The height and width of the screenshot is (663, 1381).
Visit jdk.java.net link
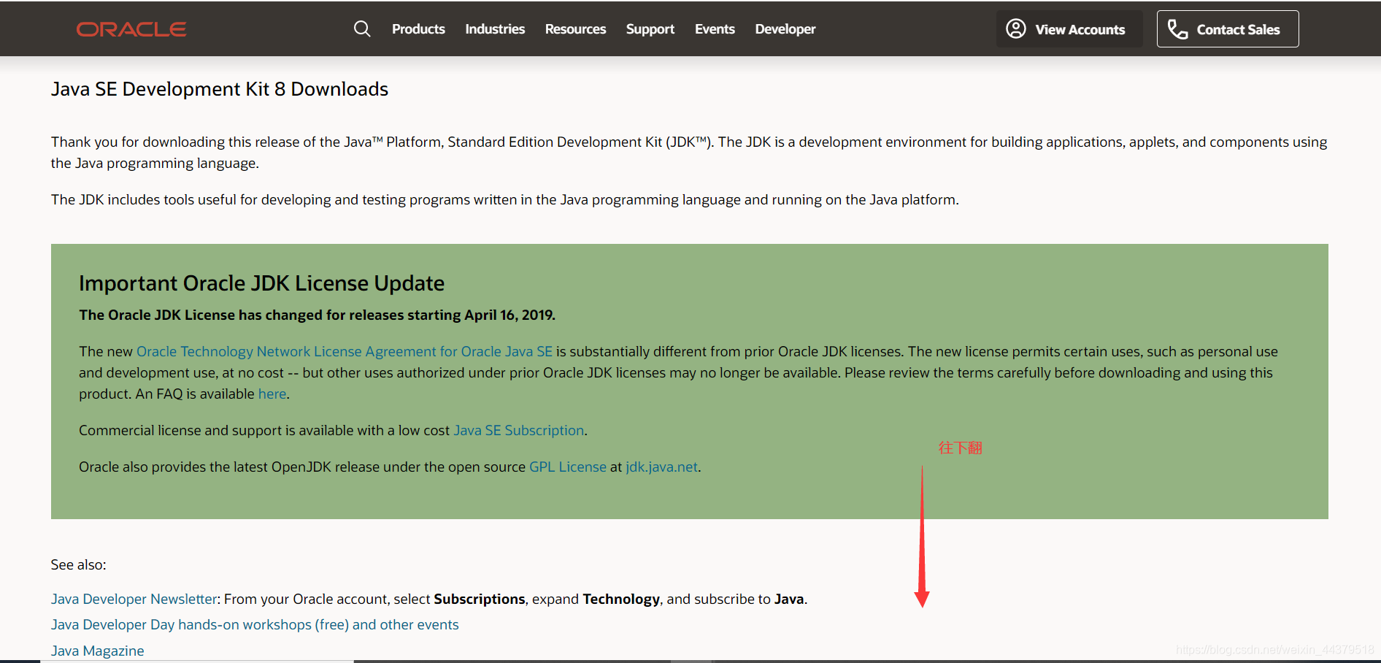click(x=661, y=467)
